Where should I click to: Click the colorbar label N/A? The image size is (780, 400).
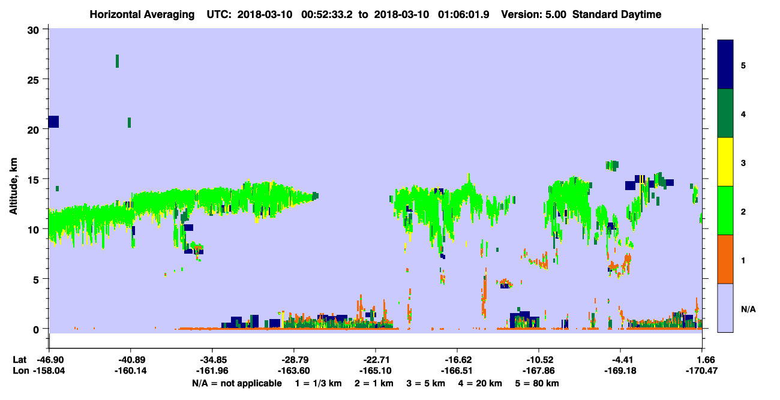pos(748,309)
